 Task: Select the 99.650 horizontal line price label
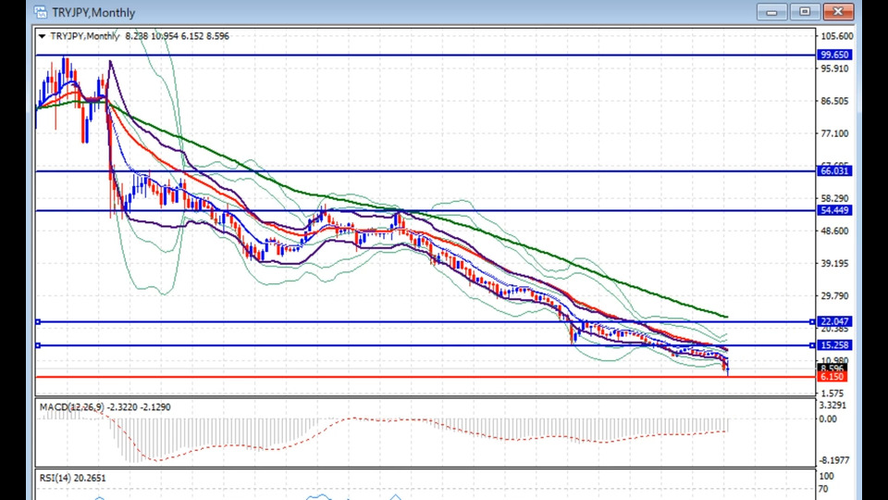tap(834, 55)
